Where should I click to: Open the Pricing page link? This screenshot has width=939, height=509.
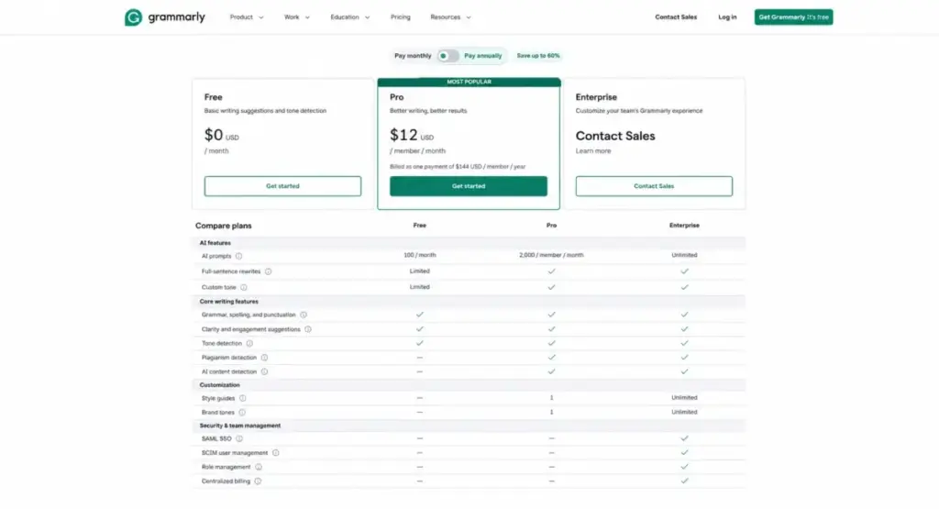(x=401, y=17)
